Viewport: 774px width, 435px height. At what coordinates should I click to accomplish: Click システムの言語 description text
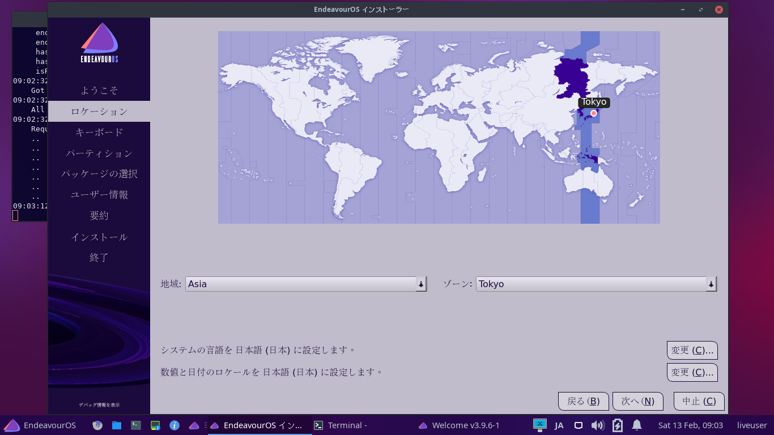pos(258,350)
